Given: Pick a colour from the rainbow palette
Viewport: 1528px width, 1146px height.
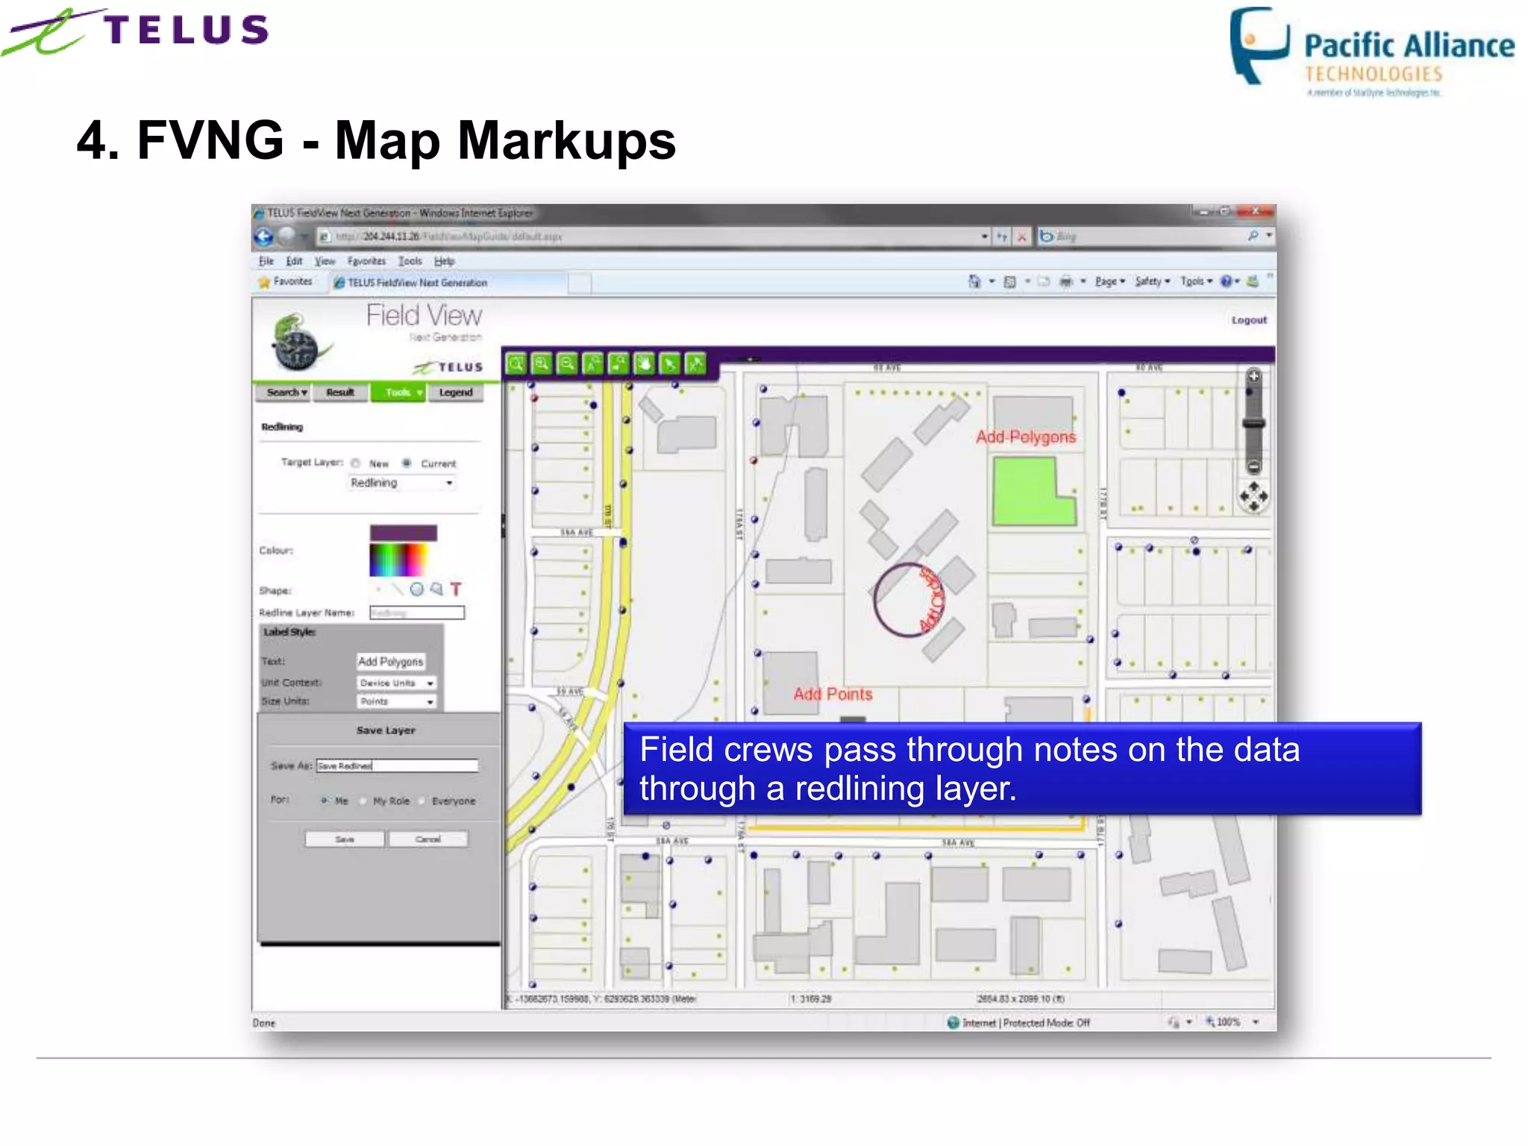Looking at the screenshot, I should point(398,560).
